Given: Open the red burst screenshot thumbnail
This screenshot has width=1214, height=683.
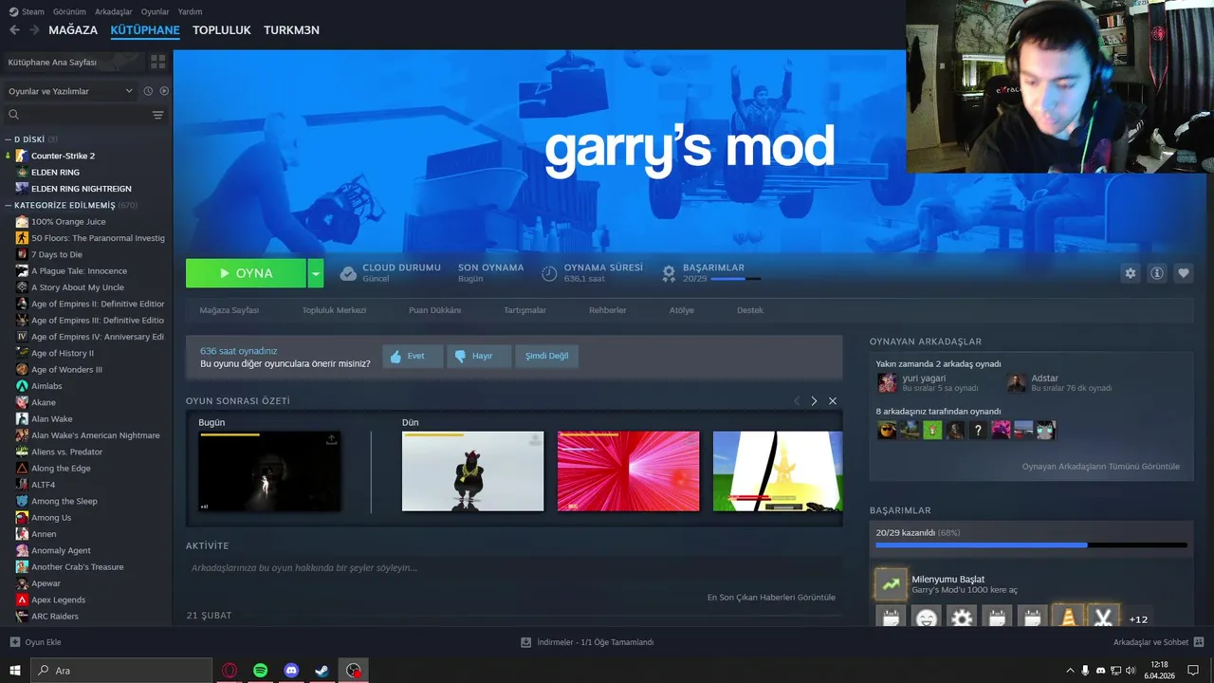Looking at the screenshot, I should click(x=628, y=471).
